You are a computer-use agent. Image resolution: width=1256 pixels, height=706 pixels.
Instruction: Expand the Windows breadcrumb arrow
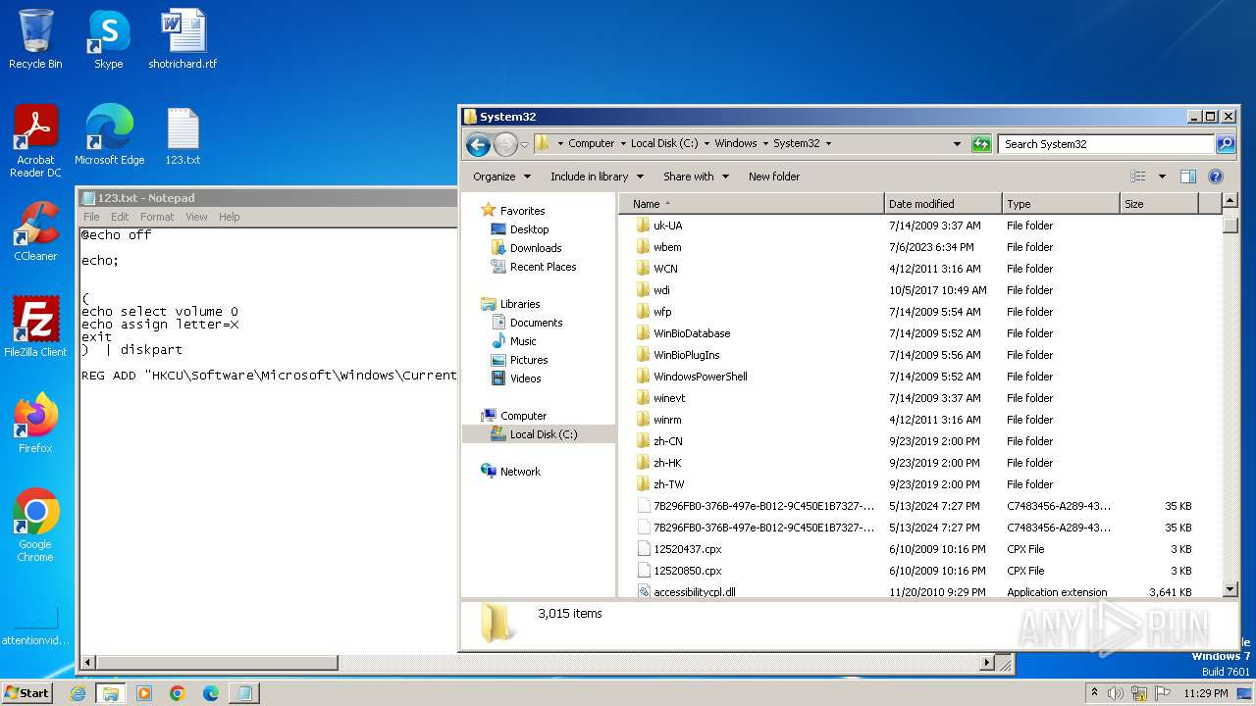765,143
